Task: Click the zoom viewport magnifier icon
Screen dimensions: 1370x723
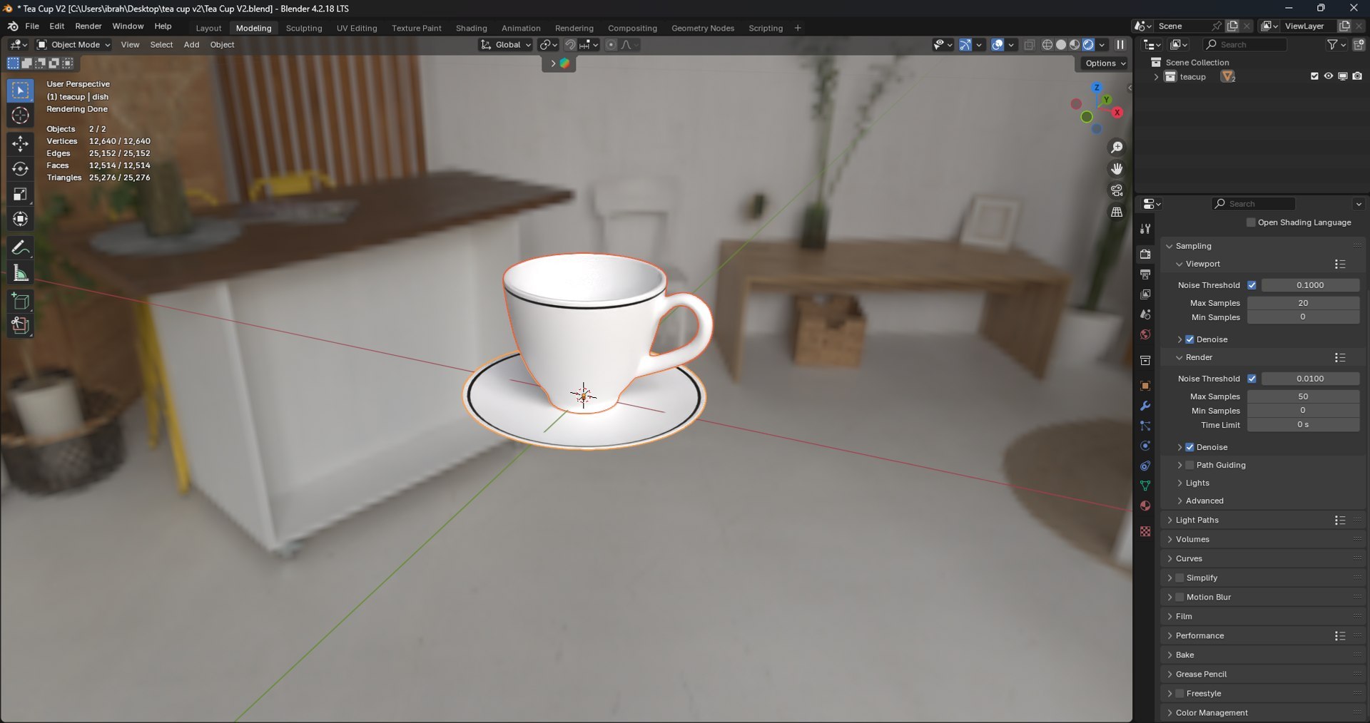Action: point(1117,148)
